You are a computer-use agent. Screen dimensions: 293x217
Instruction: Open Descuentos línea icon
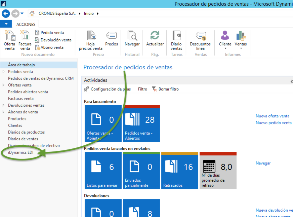(200, 40)
